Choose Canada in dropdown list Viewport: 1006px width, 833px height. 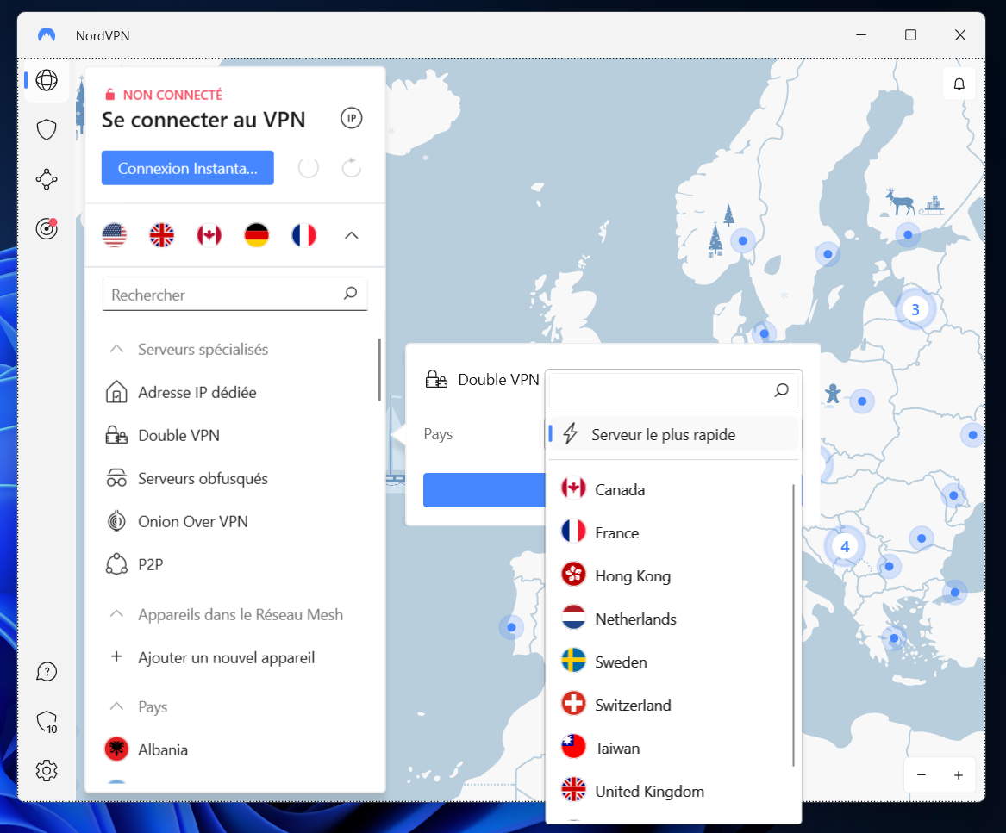[x=673, y=489]
